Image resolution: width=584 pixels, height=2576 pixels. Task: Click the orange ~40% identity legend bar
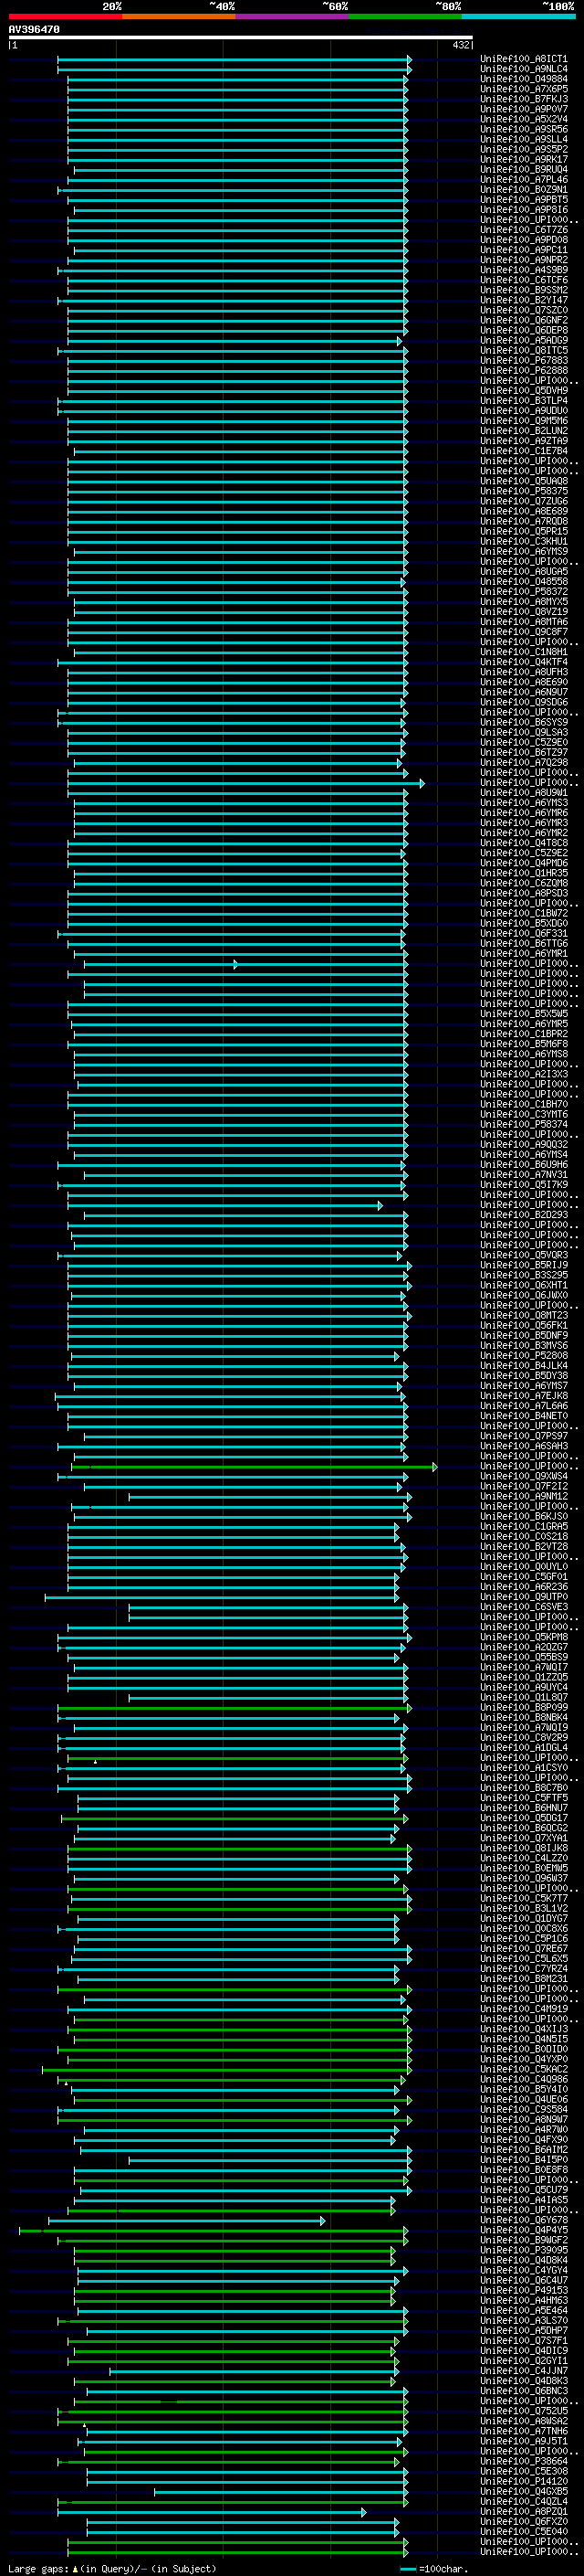pyautogui.click(x=179, y=16)
